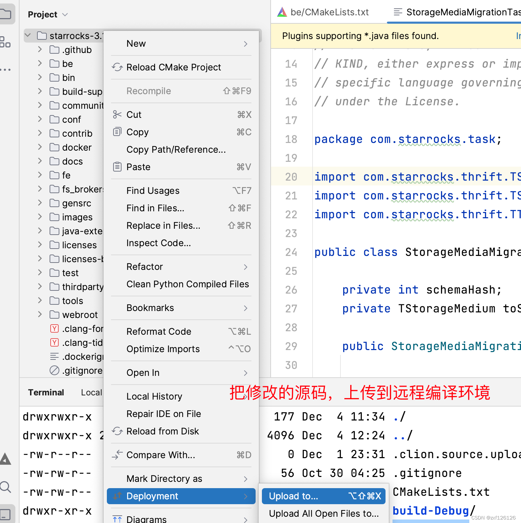Choose Repair IDE on File
This screenshot has width=521, height=523.
(182, 414)
